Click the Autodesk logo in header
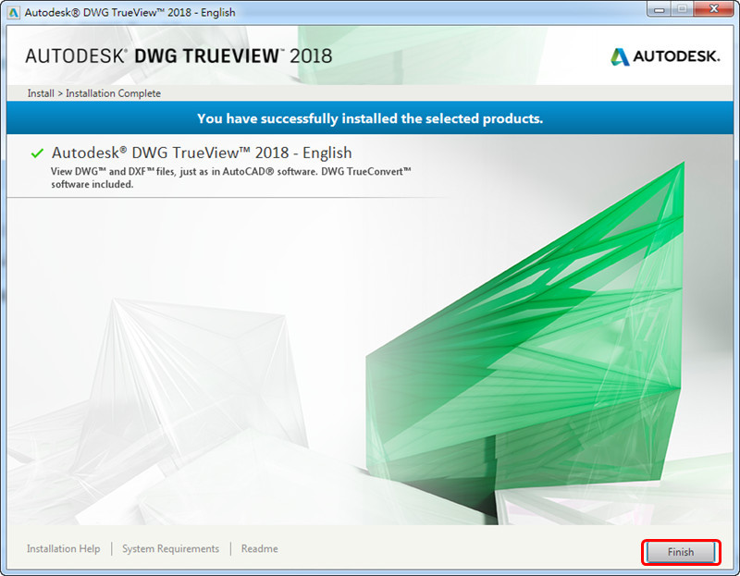This screenshot has width=740, height=576. coord(665,56)
